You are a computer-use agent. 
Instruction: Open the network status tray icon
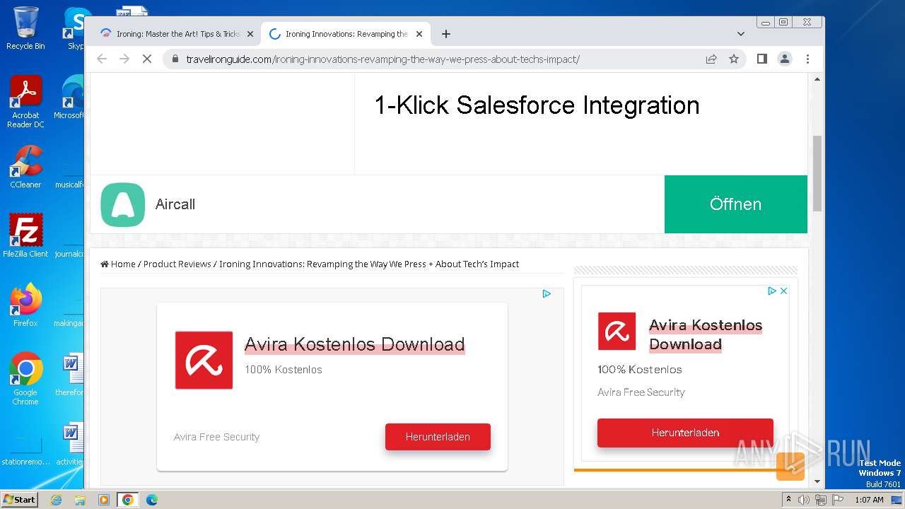[820, 500]
